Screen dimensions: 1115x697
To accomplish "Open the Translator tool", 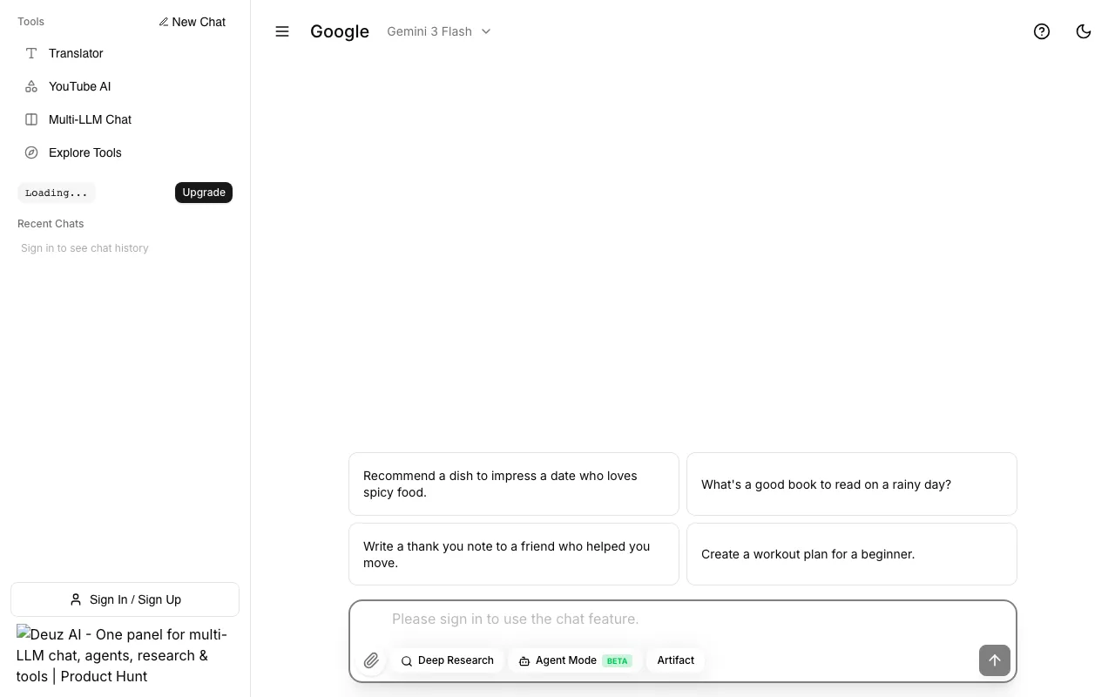I will pos(125,53).
